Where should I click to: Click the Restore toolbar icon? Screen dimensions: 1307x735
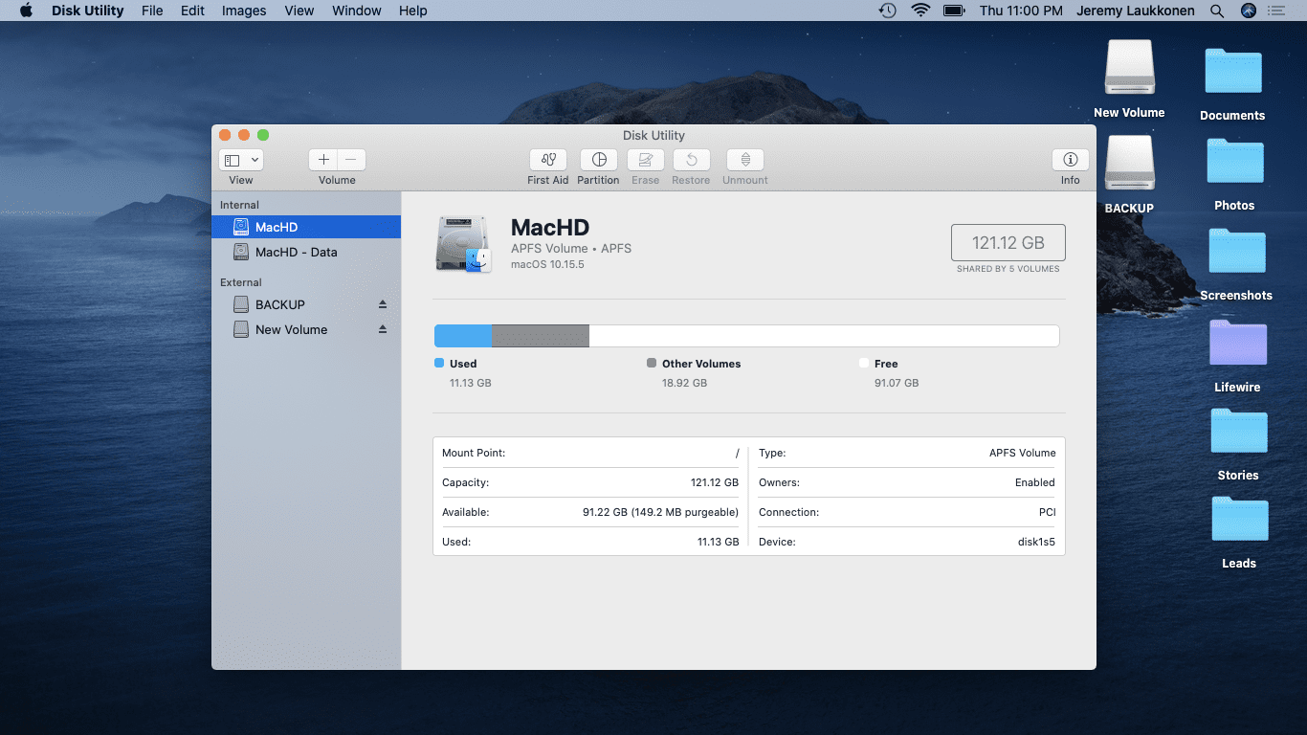coord(691,160)
